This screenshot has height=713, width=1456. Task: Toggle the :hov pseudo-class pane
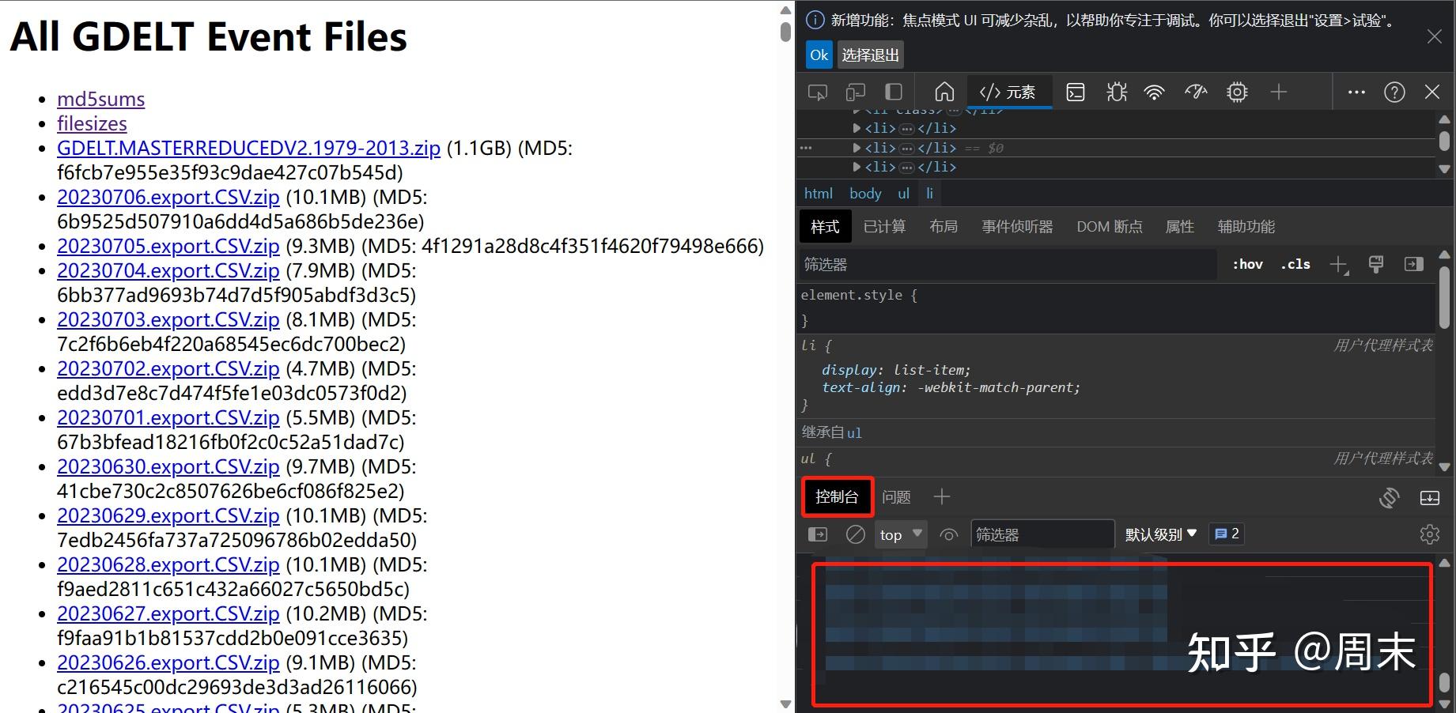(x=1246, y=263)
